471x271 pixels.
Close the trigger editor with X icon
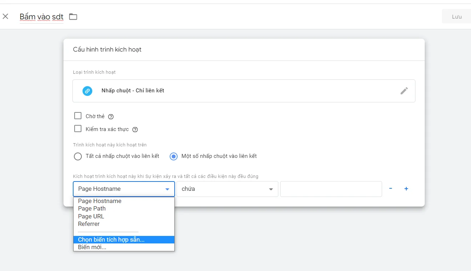pyautogui.click(x=5, y=16)
